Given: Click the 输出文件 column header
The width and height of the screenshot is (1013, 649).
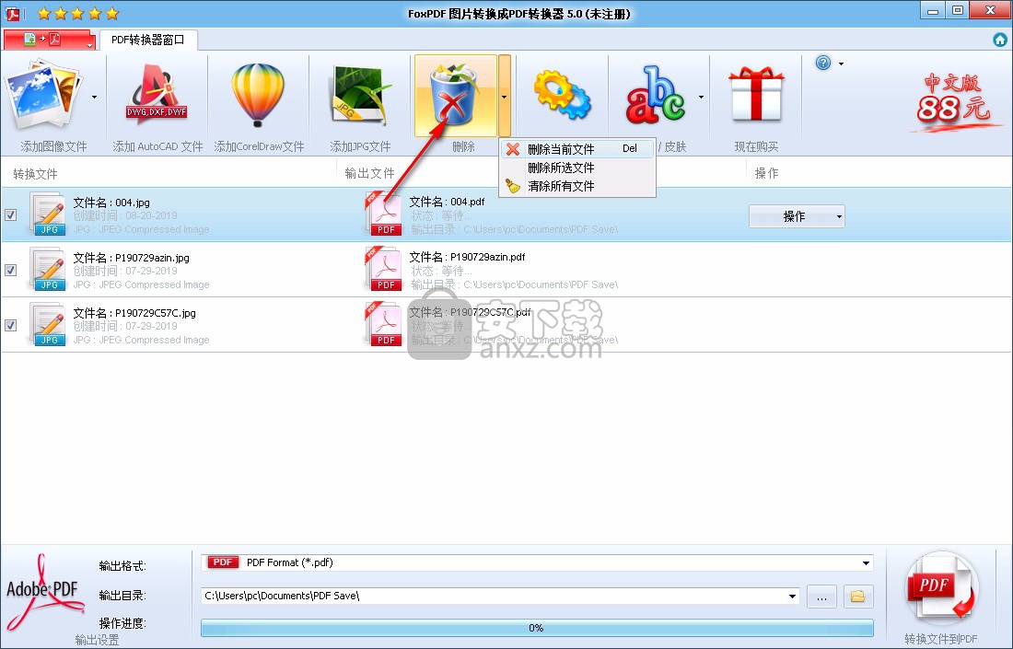Looking at the screenshot, I should click(x=369, y=173).
